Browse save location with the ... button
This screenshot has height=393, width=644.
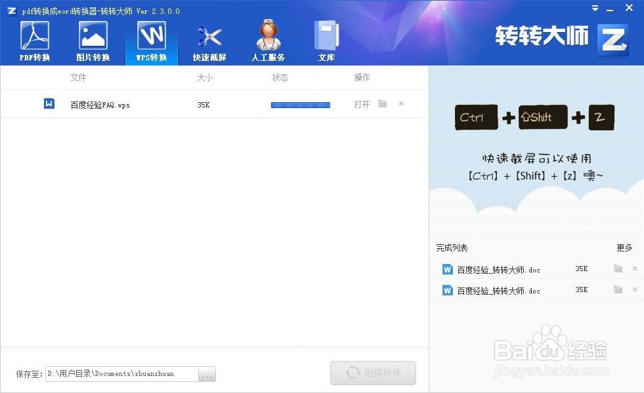[207, 373]
